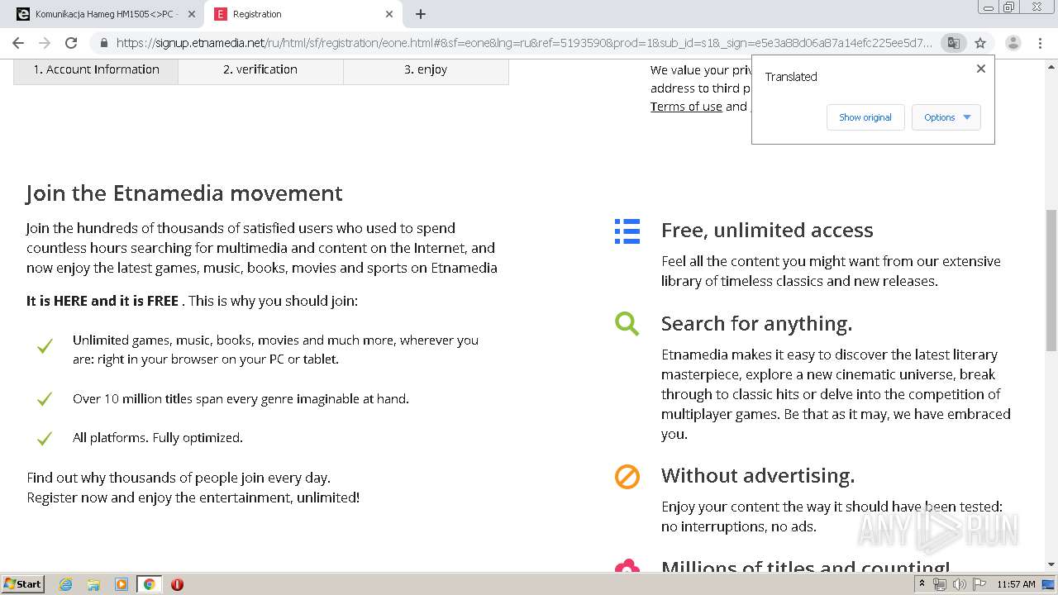
Task: Open the media player taskbar icon
Action: [x=122, y=584]
